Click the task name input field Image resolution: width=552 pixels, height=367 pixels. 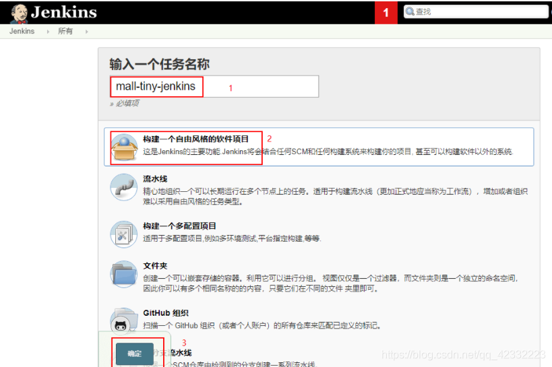click(214, 86)
